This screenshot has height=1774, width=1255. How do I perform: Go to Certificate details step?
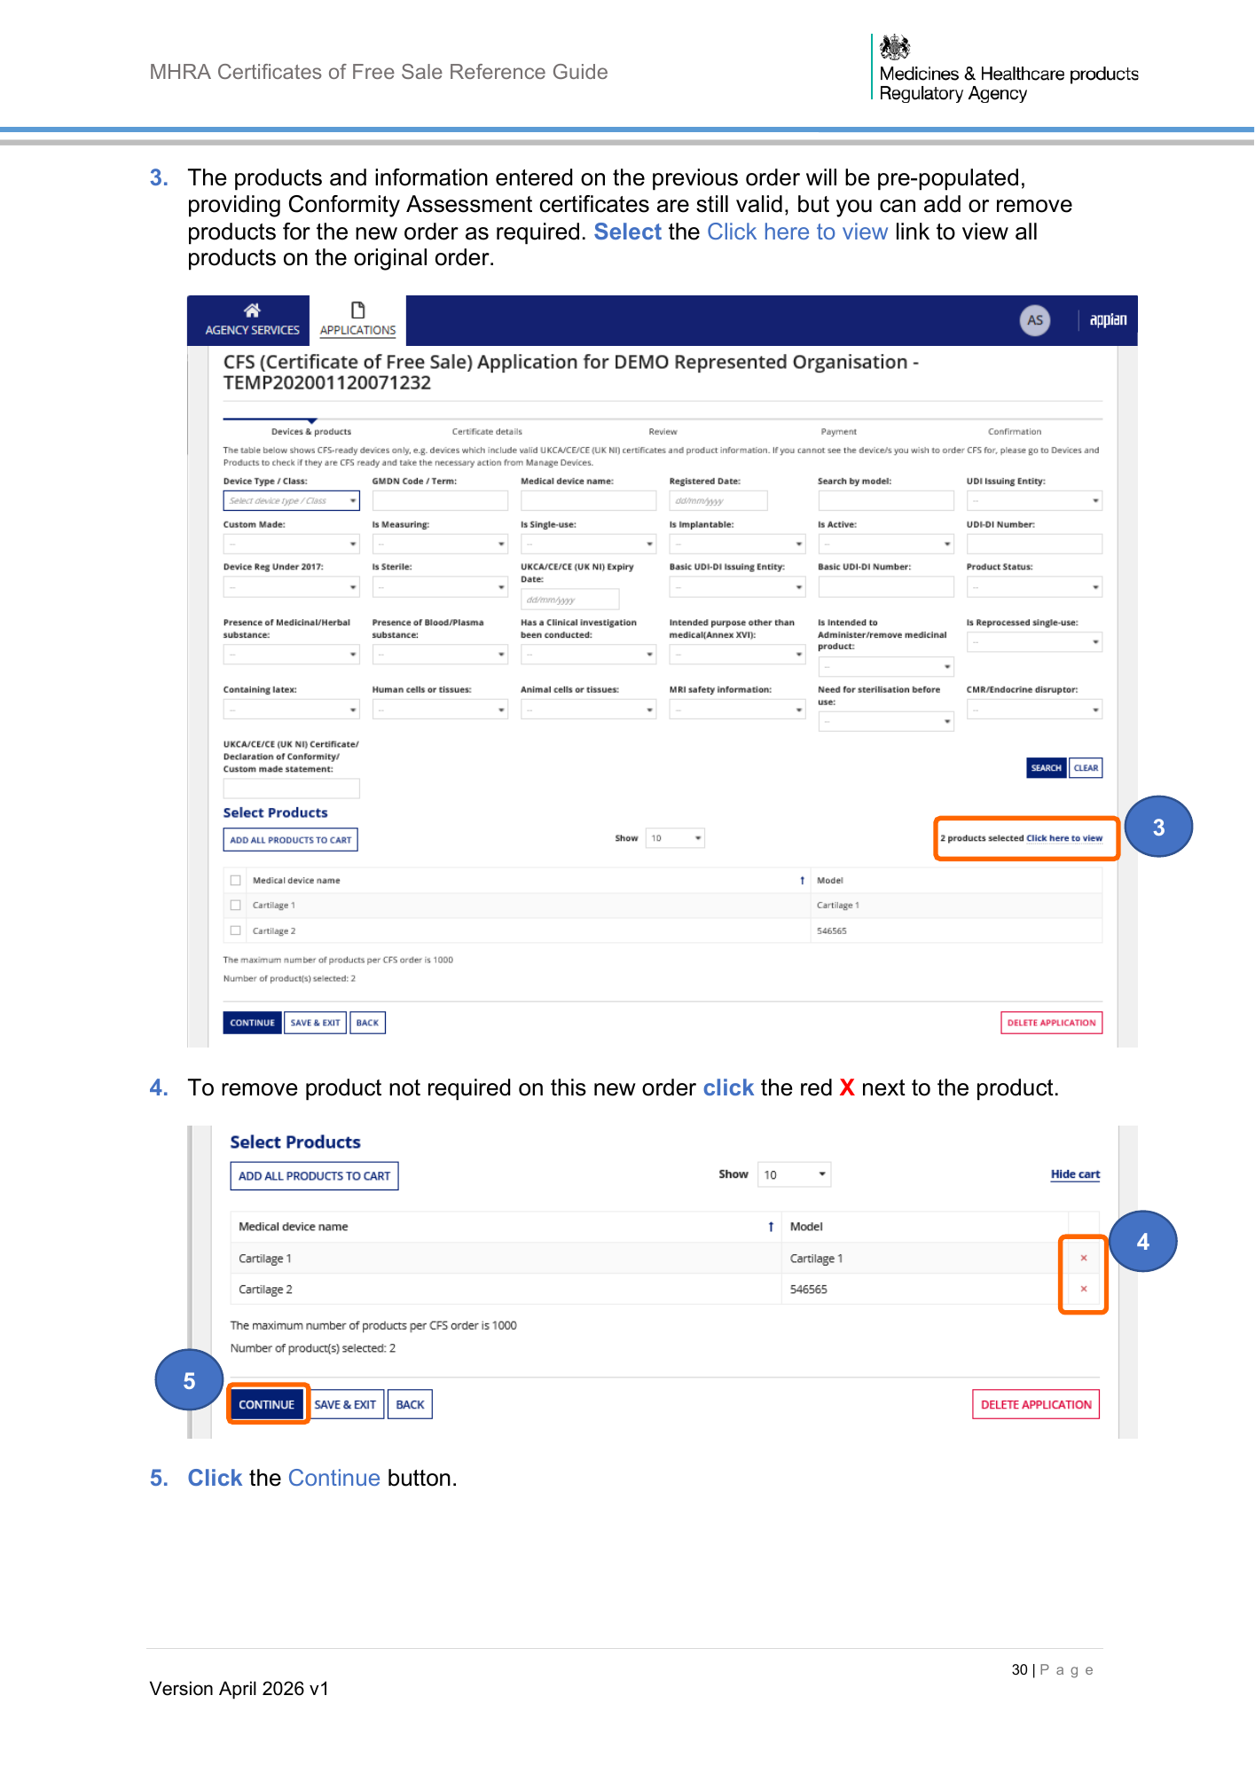click(x=487, y=432)
